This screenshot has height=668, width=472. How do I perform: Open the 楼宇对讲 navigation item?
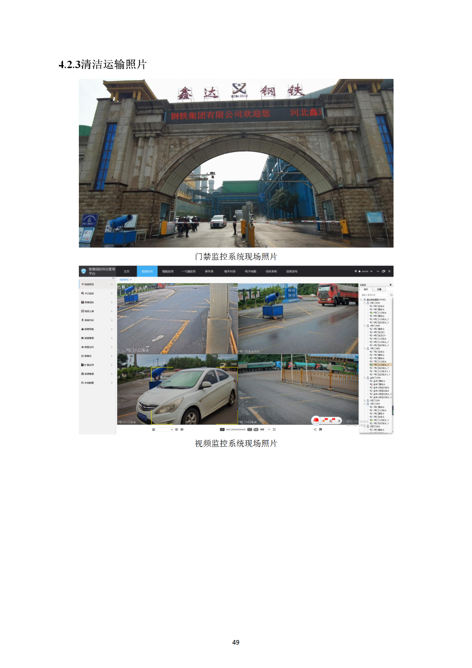click(230, 271)
